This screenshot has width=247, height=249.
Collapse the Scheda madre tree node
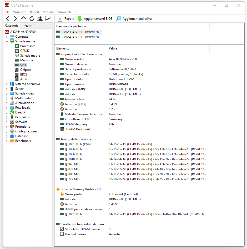(x=7, y=41)
